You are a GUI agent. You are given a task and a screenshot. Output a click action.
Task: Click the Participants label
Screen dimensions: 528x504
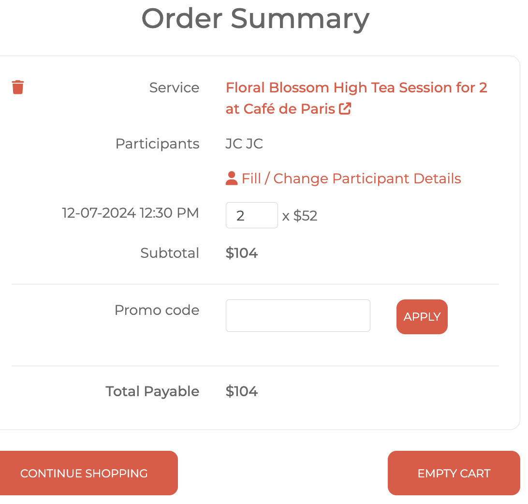tap(157, 144)
